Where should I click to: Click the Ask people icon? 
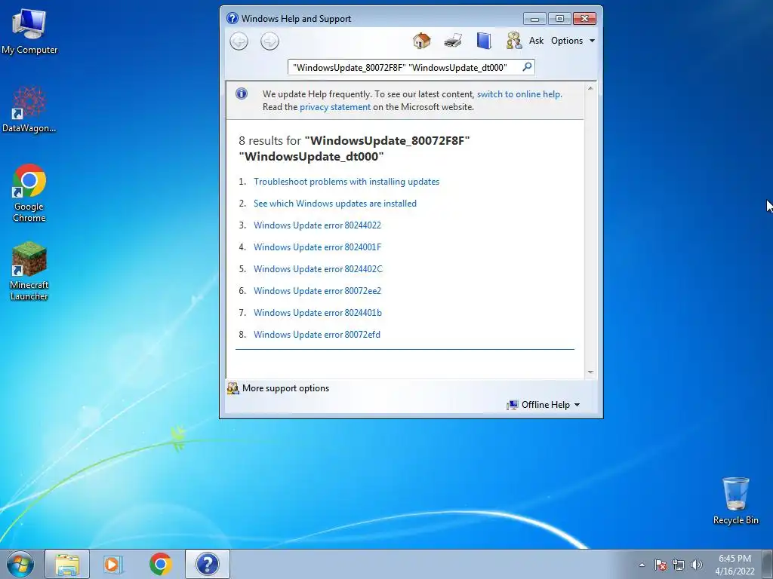pyautogui.click(x=513, y=41)
